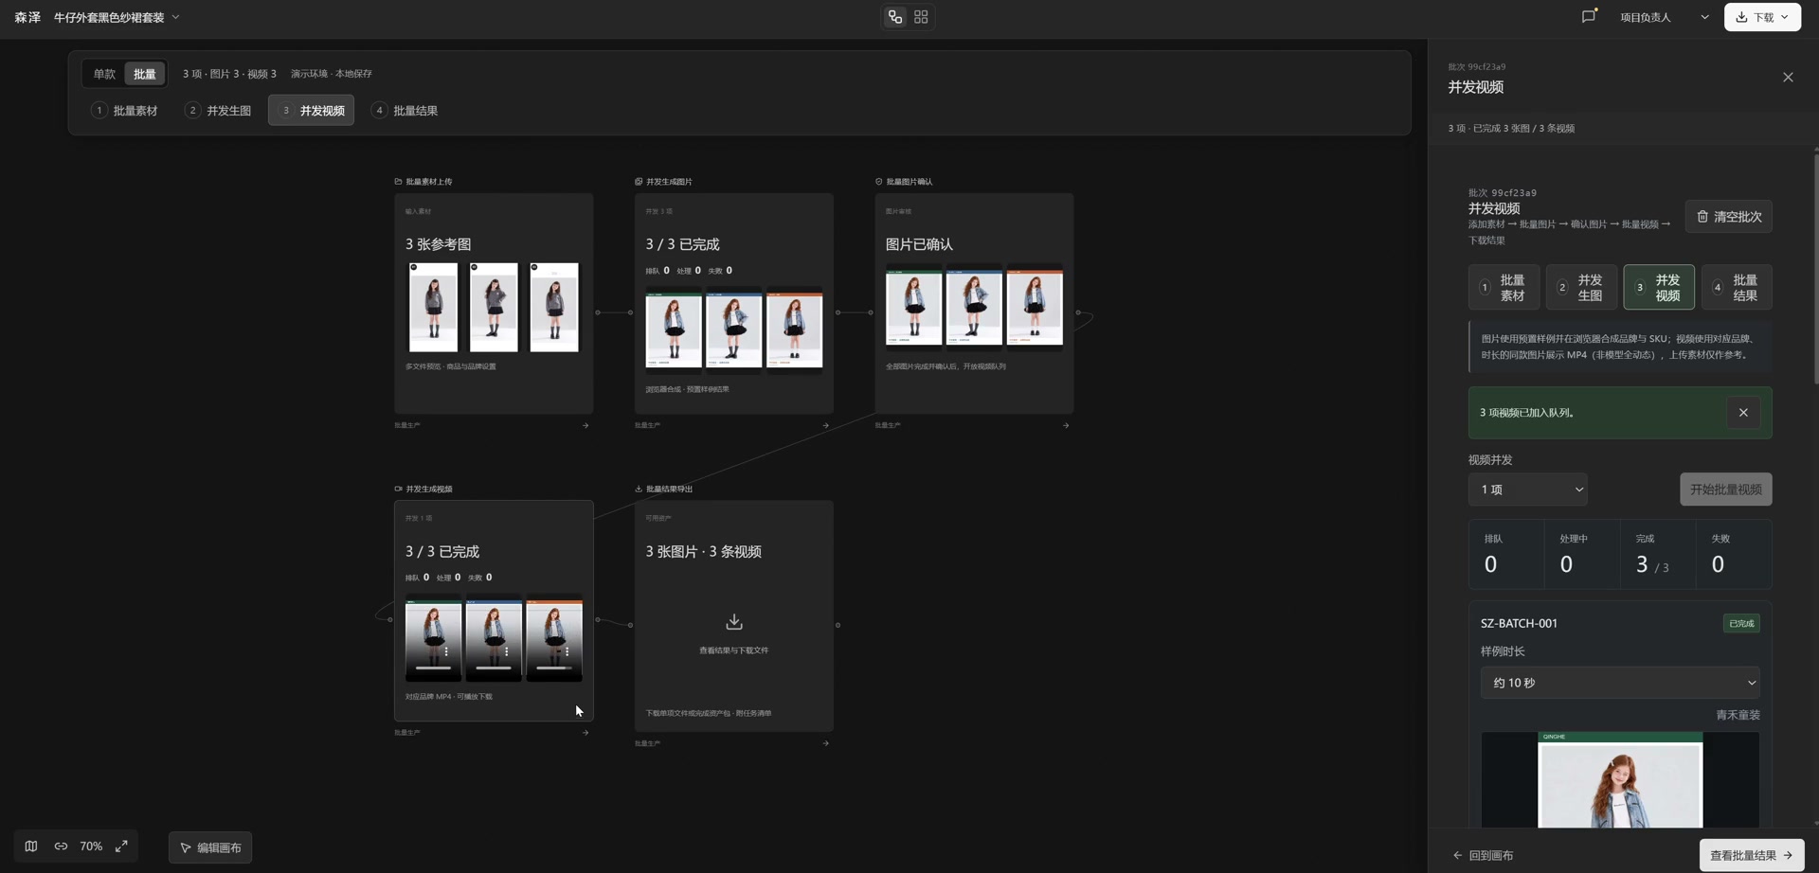Expand the 项目负责人 role dropdown
Image resolution: width=1819 pixels, height=873 pixels.
click(x=1665, y=17)
